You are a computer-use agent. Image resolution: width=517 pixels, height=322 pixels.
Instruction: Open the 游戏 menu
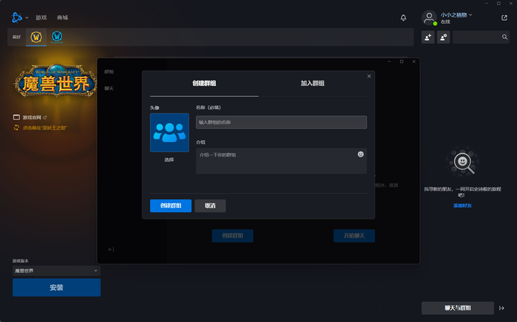coord(41,17)
